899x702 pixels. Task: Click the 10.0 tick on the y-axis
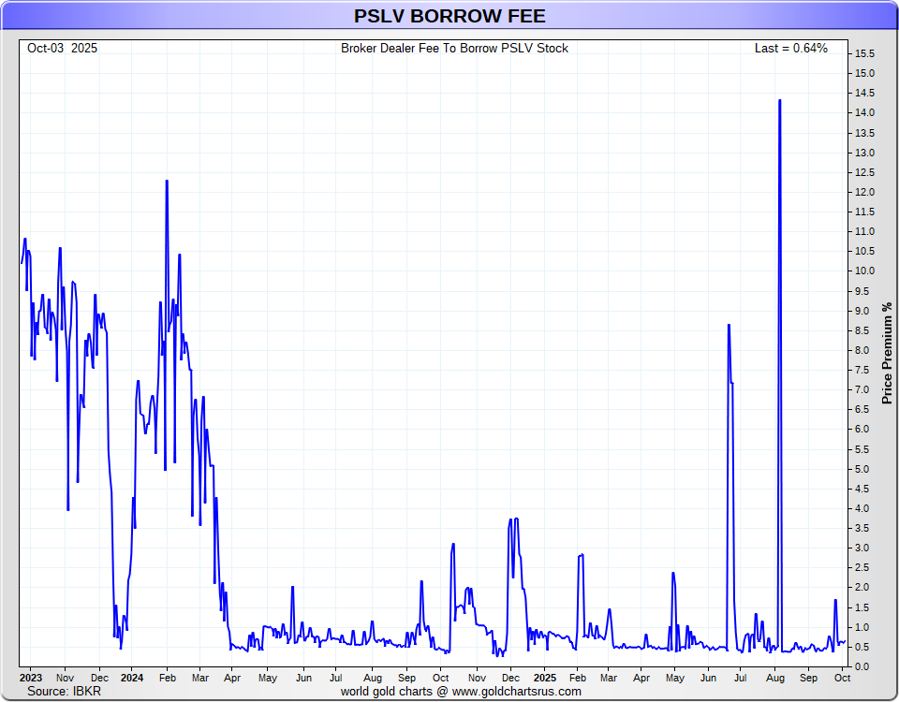point(864,271)
